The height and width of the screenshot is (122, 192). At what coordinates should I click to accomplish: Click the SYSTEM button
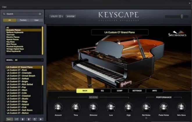coord(71,16)
